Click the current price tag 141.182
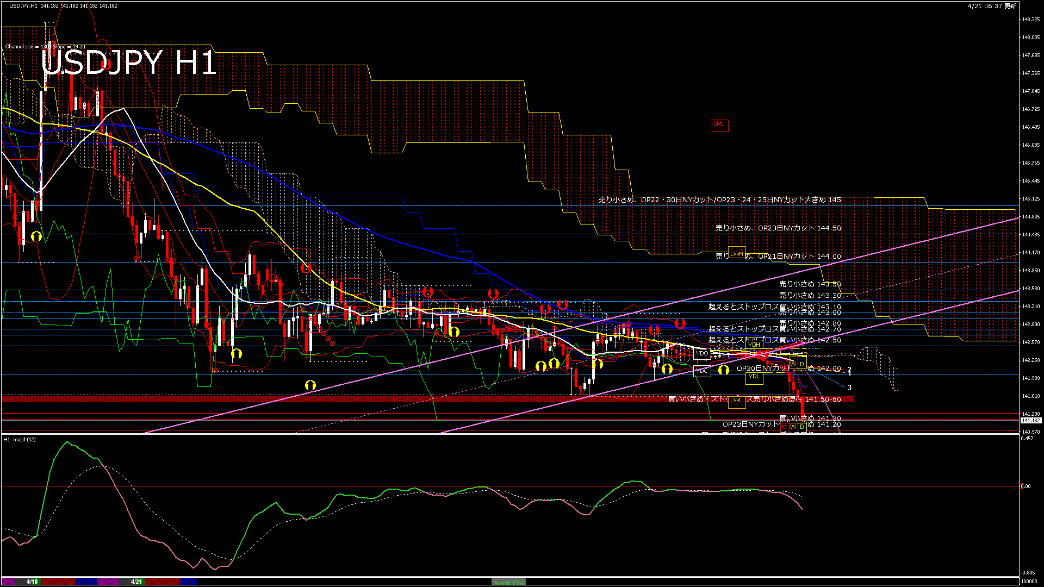 pyautogui.click(x=1030, y=421)
